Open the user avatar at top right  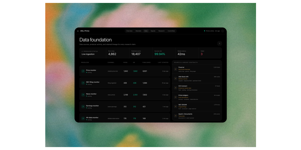click(x=223, y=31)
